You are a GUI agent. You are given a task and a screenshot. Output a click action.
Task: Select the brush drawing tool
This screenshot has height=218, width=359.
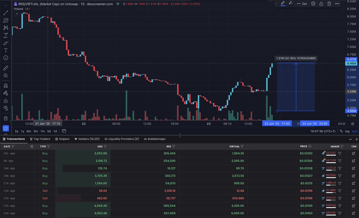tap(6, 43)
